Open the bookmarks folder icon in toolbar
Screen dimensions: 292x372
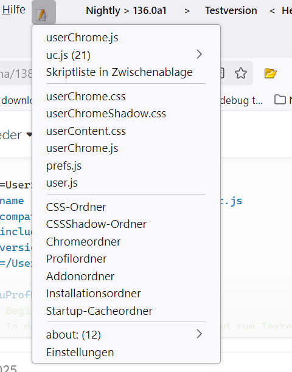coord(280,100)
